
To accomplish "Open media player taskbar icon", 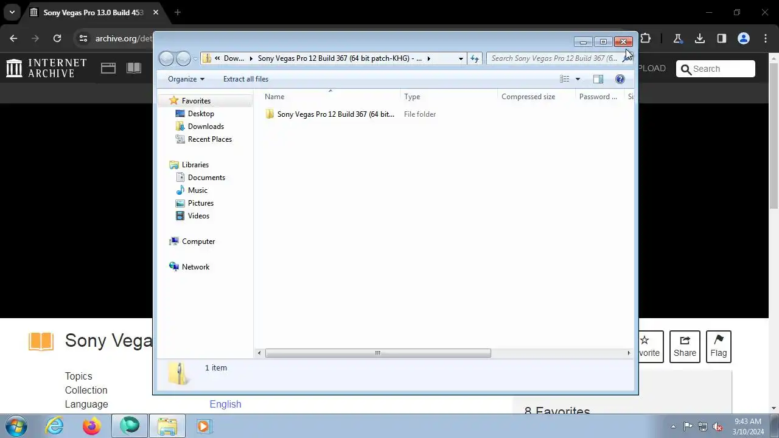I will (203, 426).
